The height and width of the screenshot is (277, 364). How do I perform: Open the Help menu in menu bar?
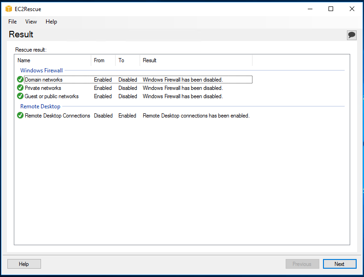pyautogui.click(x=51, y=22)
